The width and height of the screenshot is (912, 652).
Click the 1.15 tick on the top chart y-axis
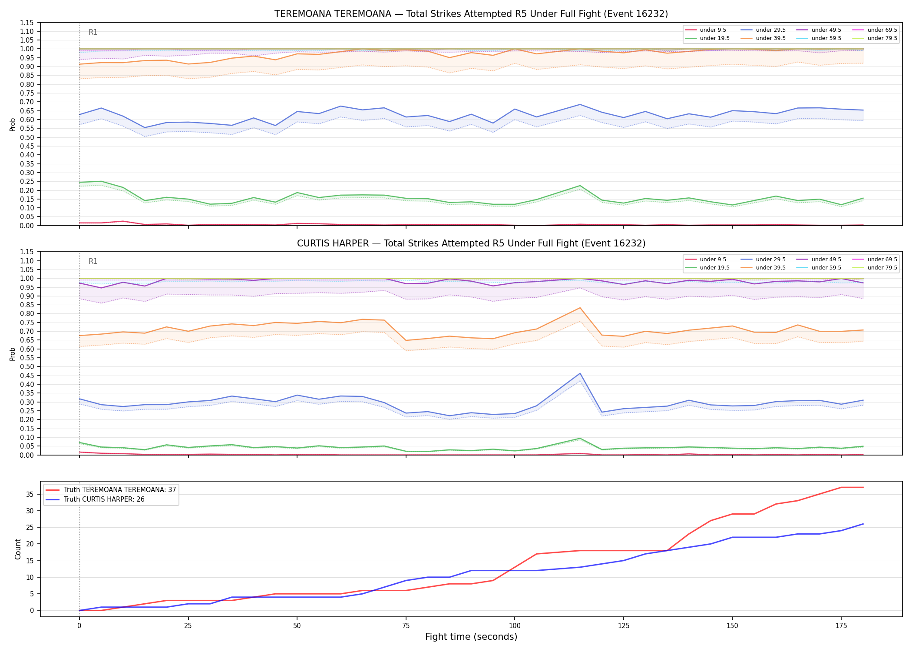[x=27, y=23]
